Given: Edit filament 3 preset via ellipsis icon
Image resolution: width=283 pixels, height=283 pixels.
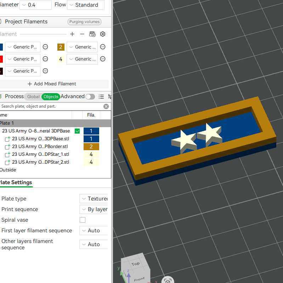Looking at the screenshot, I should (45, 59).
